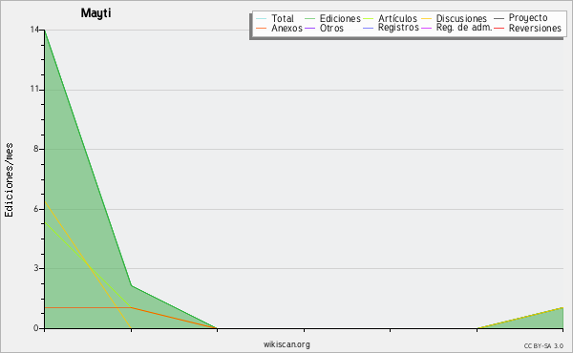Click the Anexos orange line swatch
573x353 pixels.
tap(262, 28)
